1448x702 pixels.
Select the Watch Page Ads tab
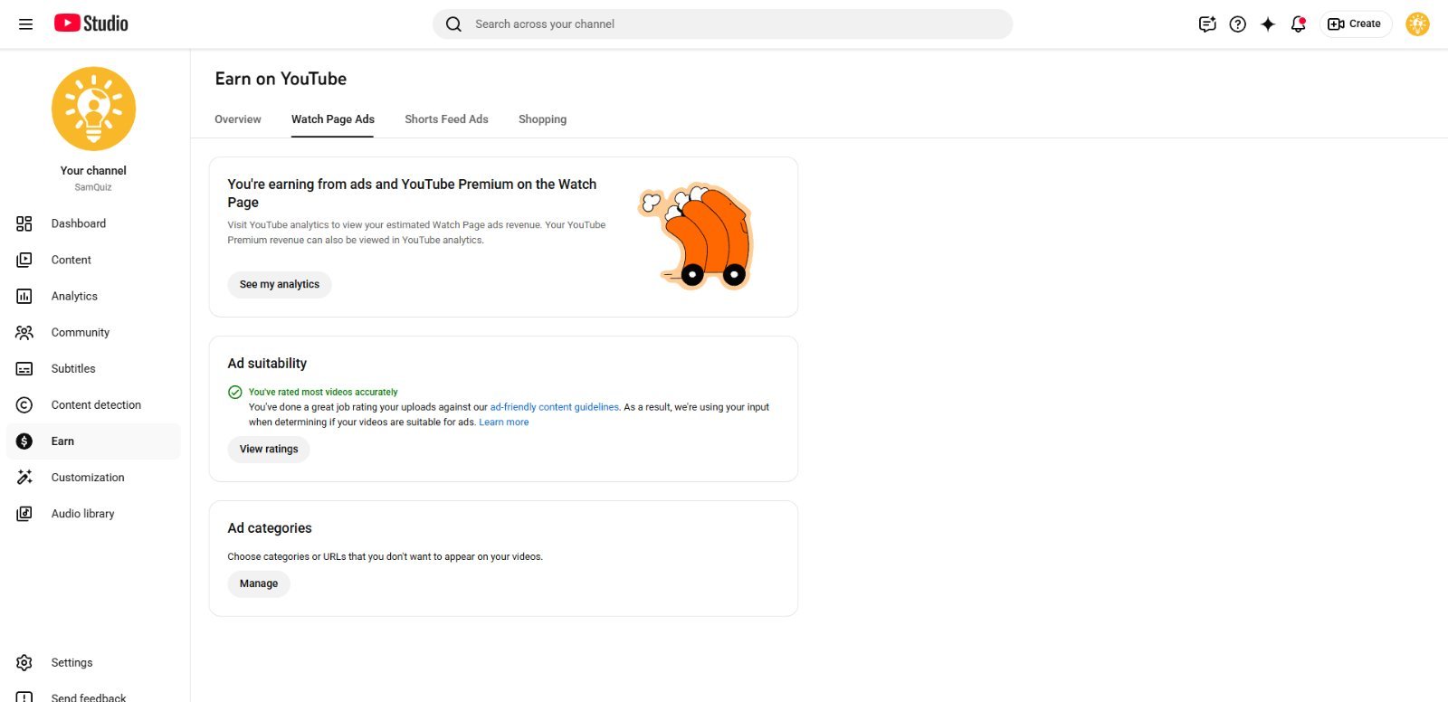[333, 119]
